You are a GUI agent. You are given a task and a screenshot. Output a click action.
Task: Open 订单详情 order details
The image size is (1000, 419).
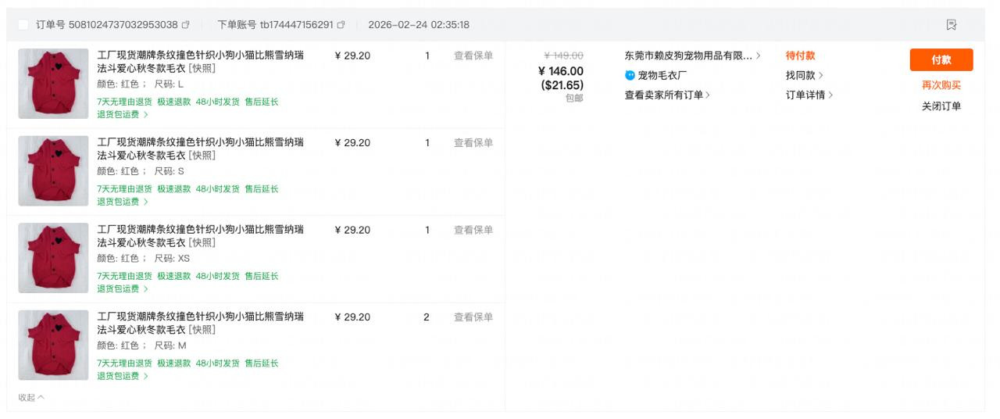[x=809, y=95]
